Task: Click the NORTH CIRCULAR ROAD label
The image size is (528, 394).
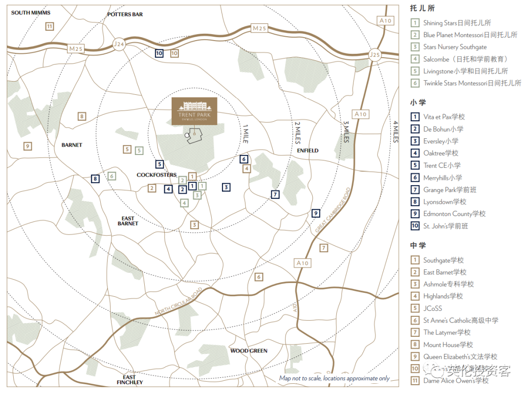Action: 178,302
